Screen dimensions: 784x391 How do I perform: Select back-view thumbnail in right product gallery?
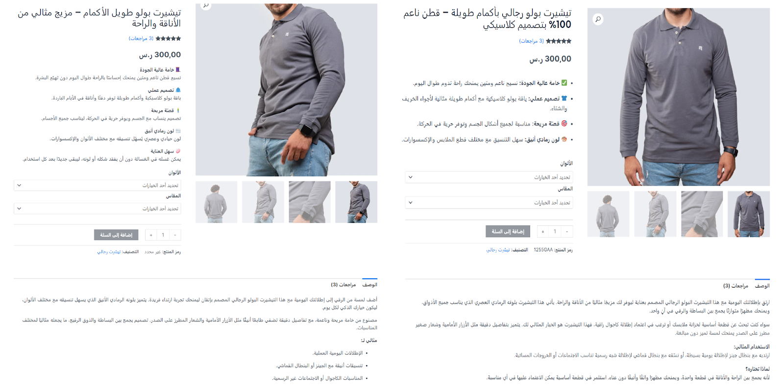point(608,214)
